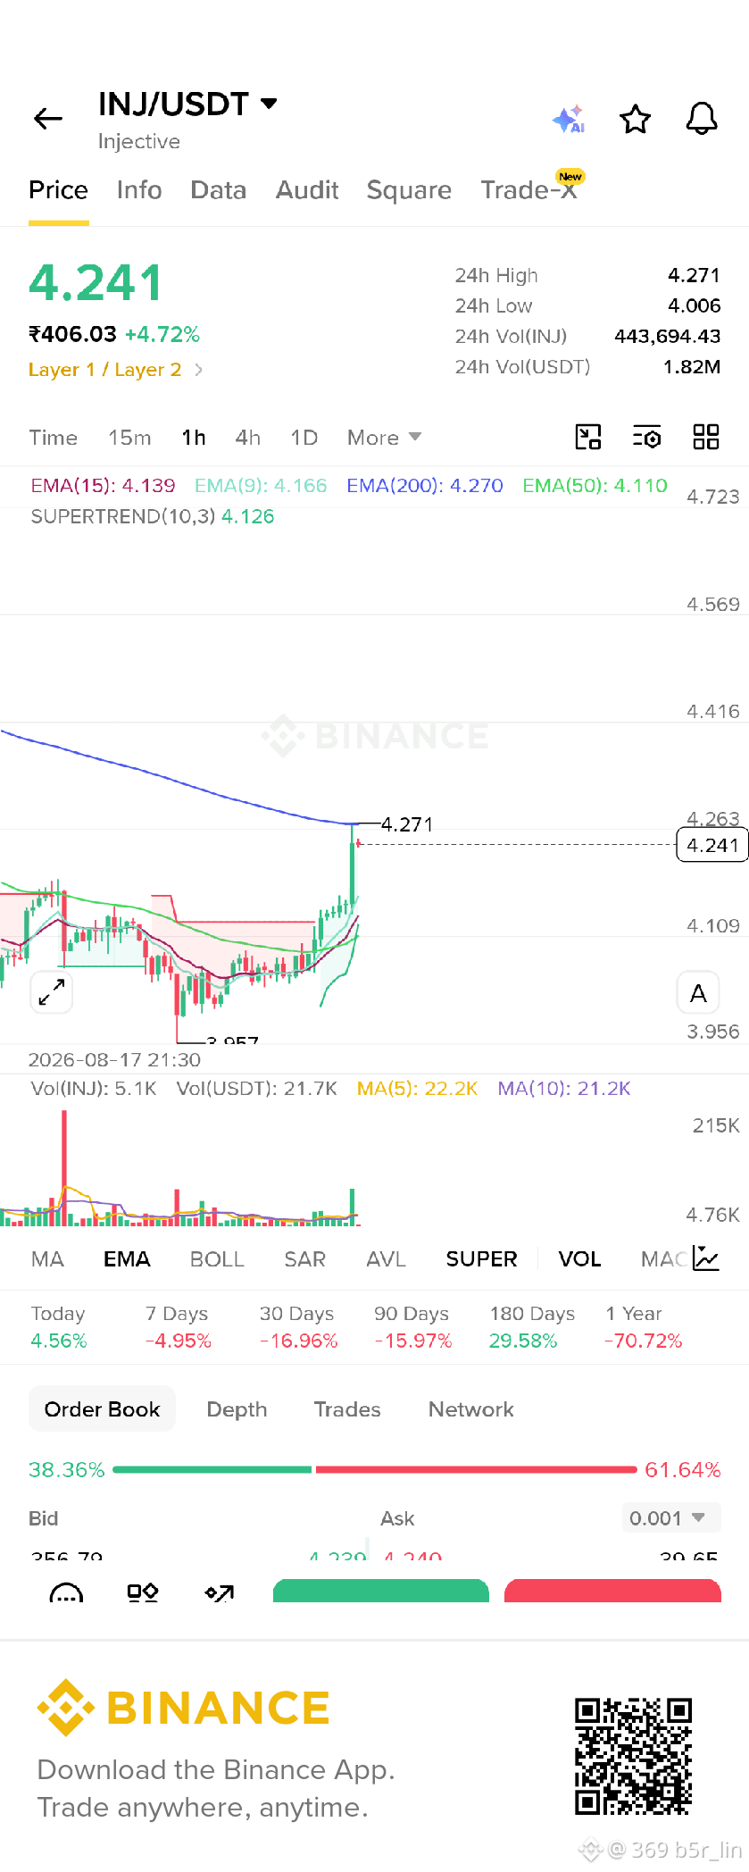Set a price alert with bell icon
The image size is (749, 1872).
(x=702, y=119)
